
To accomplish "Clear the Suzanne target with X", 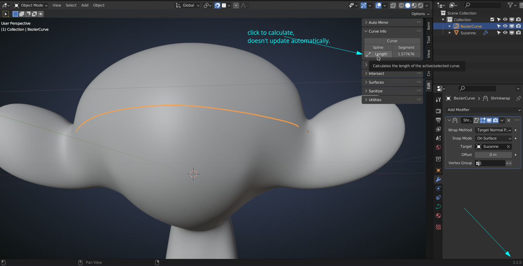I will point(508,147).
